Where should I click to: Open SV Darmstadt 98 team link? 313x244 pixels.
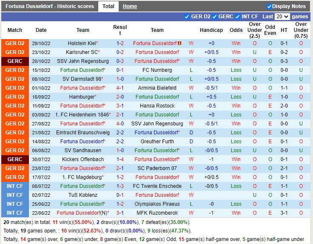(x=82, y=79)
